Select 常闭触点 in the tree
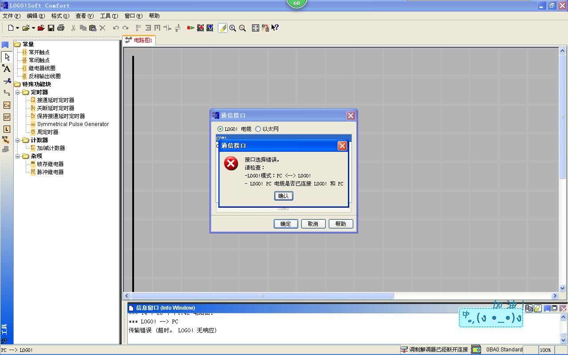The width and height of the screenshot is (568, 355). [x=39, y=60]
